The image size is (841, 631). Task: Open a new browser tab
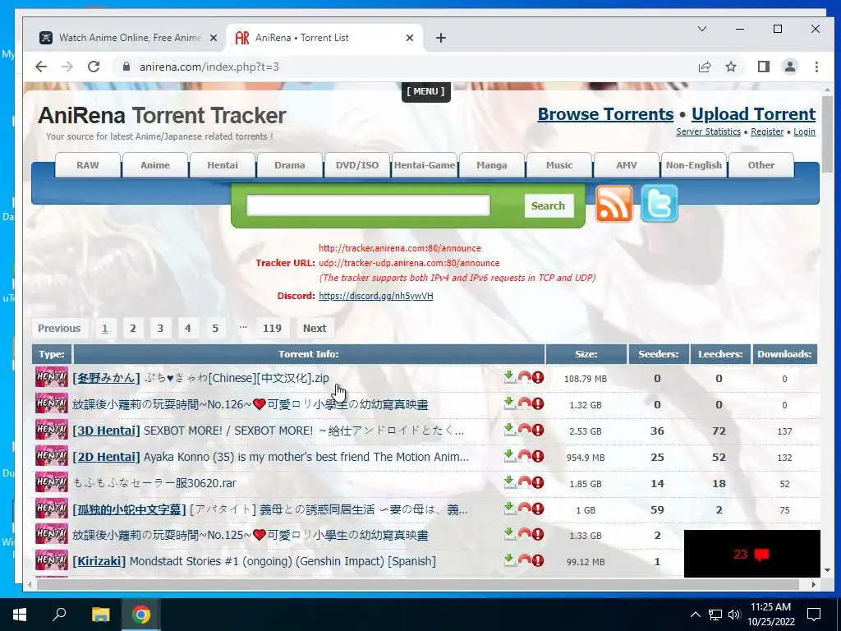tap(441, 38)
